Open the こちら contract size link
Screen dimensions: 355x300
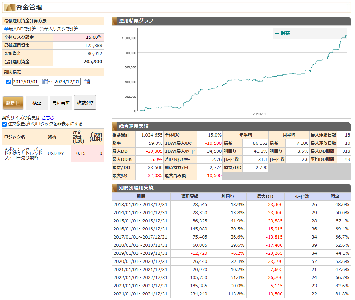48,118
